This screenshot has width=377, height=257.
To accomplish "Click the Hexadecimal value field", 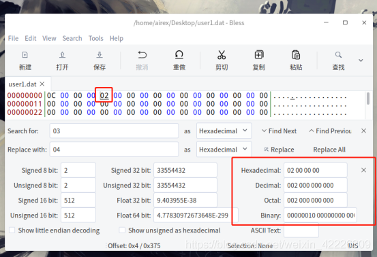I will coord(316,170).
